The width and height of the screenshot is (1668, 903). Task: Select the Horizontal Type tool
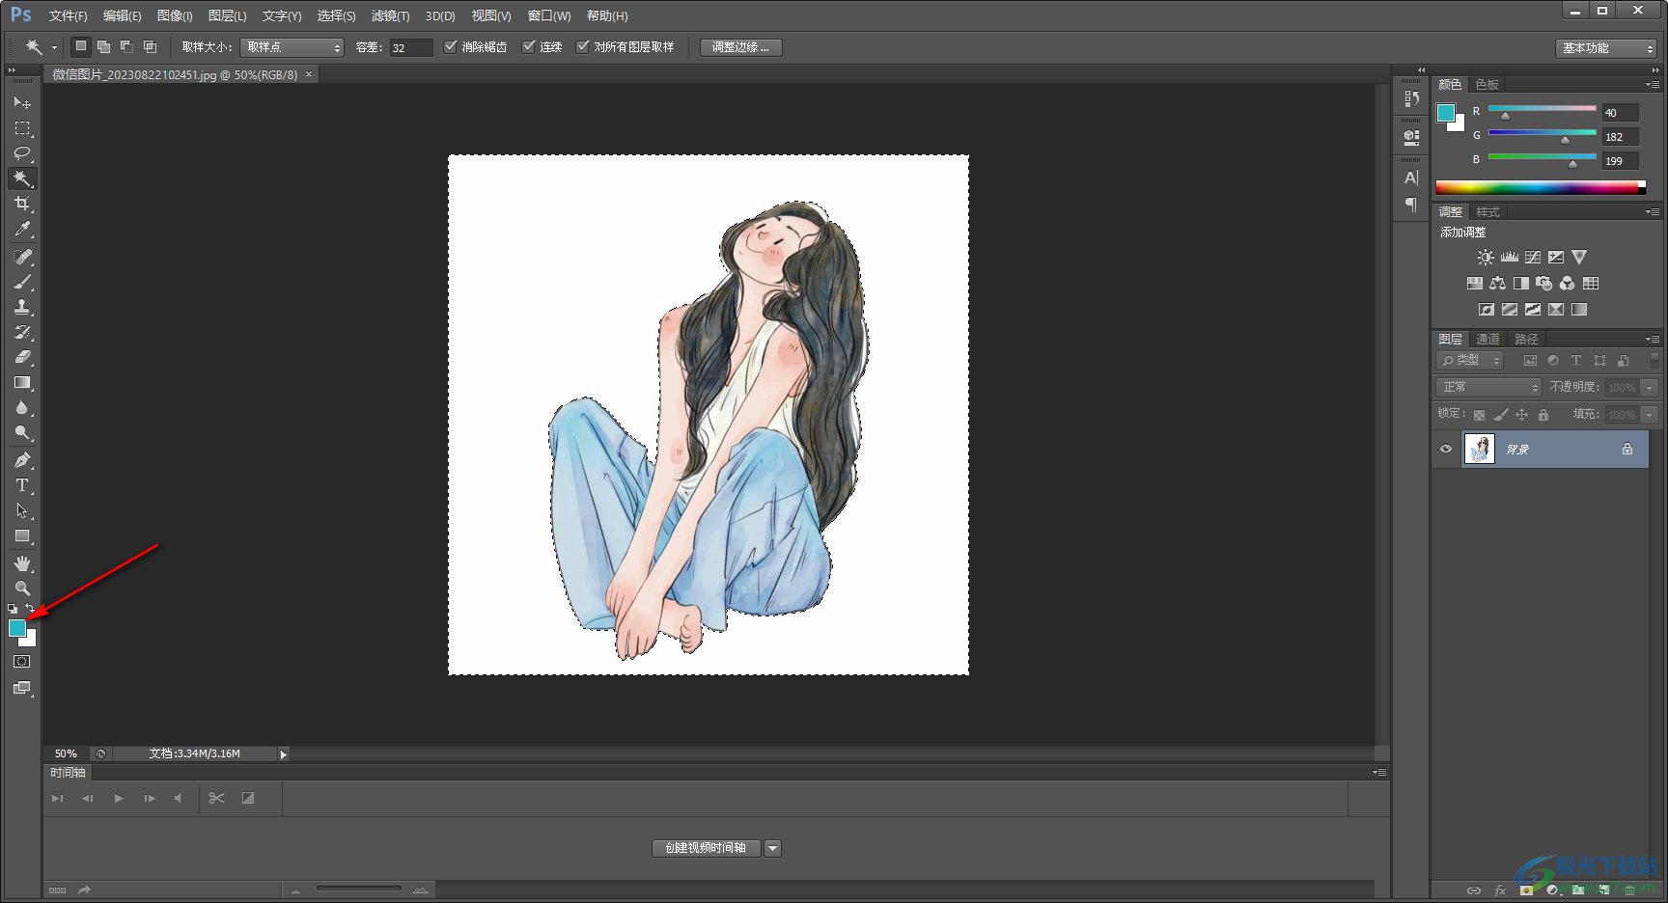[22, 485]
